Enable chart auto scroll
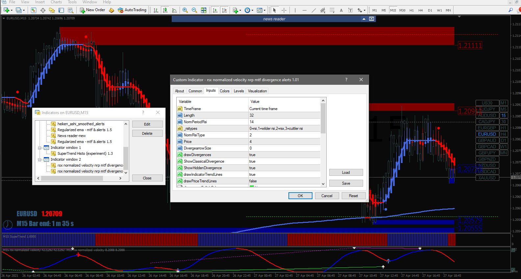The width and height of the screenshot is (521, 279). [215, 10]
